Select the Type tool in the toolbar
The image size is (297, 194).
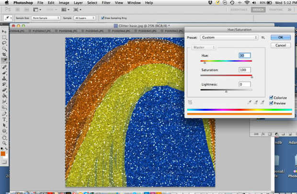click(x=4, y=119)
